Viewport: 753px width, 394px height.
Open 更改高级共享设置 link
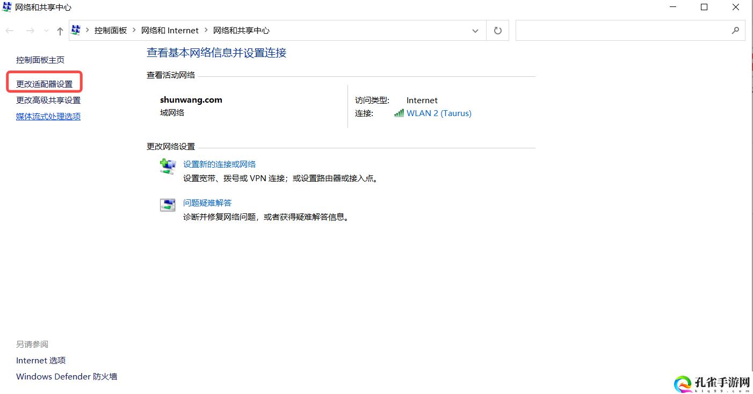coord(48,101)
